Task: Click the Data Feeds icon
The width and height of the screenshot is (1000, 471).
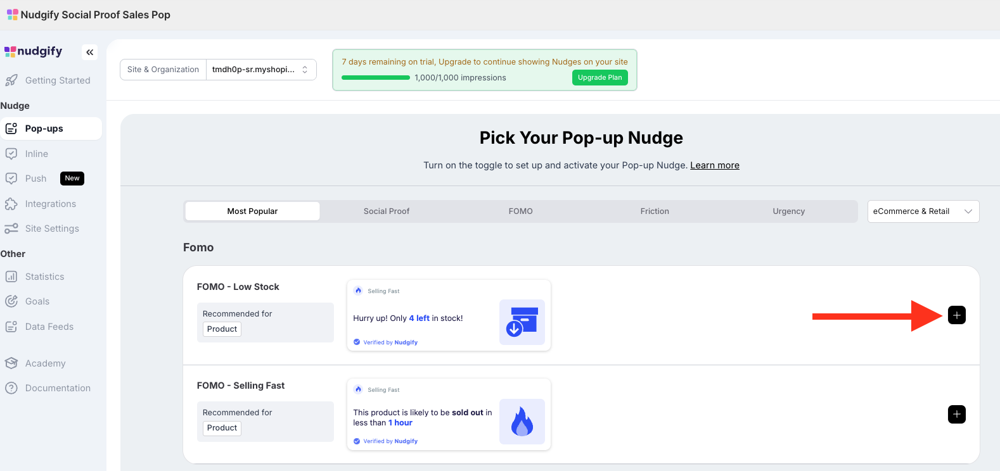Action: pyautogui.click(x=11, y=327)
